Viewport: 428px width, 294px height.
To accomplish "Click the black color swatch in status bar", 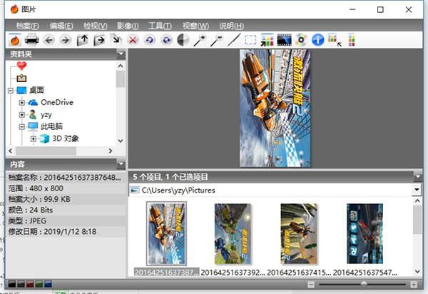I will 12,284.
